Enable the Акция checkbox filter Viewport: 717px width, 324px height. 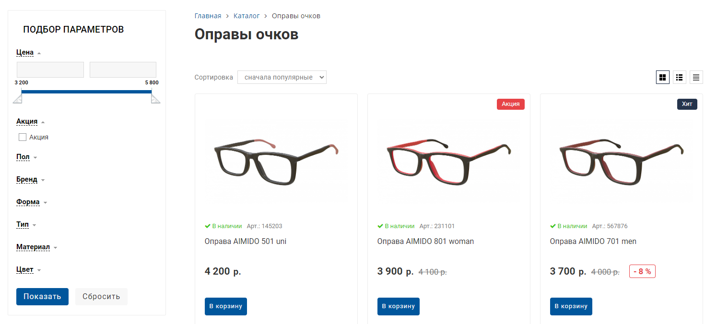pos(23,137)
